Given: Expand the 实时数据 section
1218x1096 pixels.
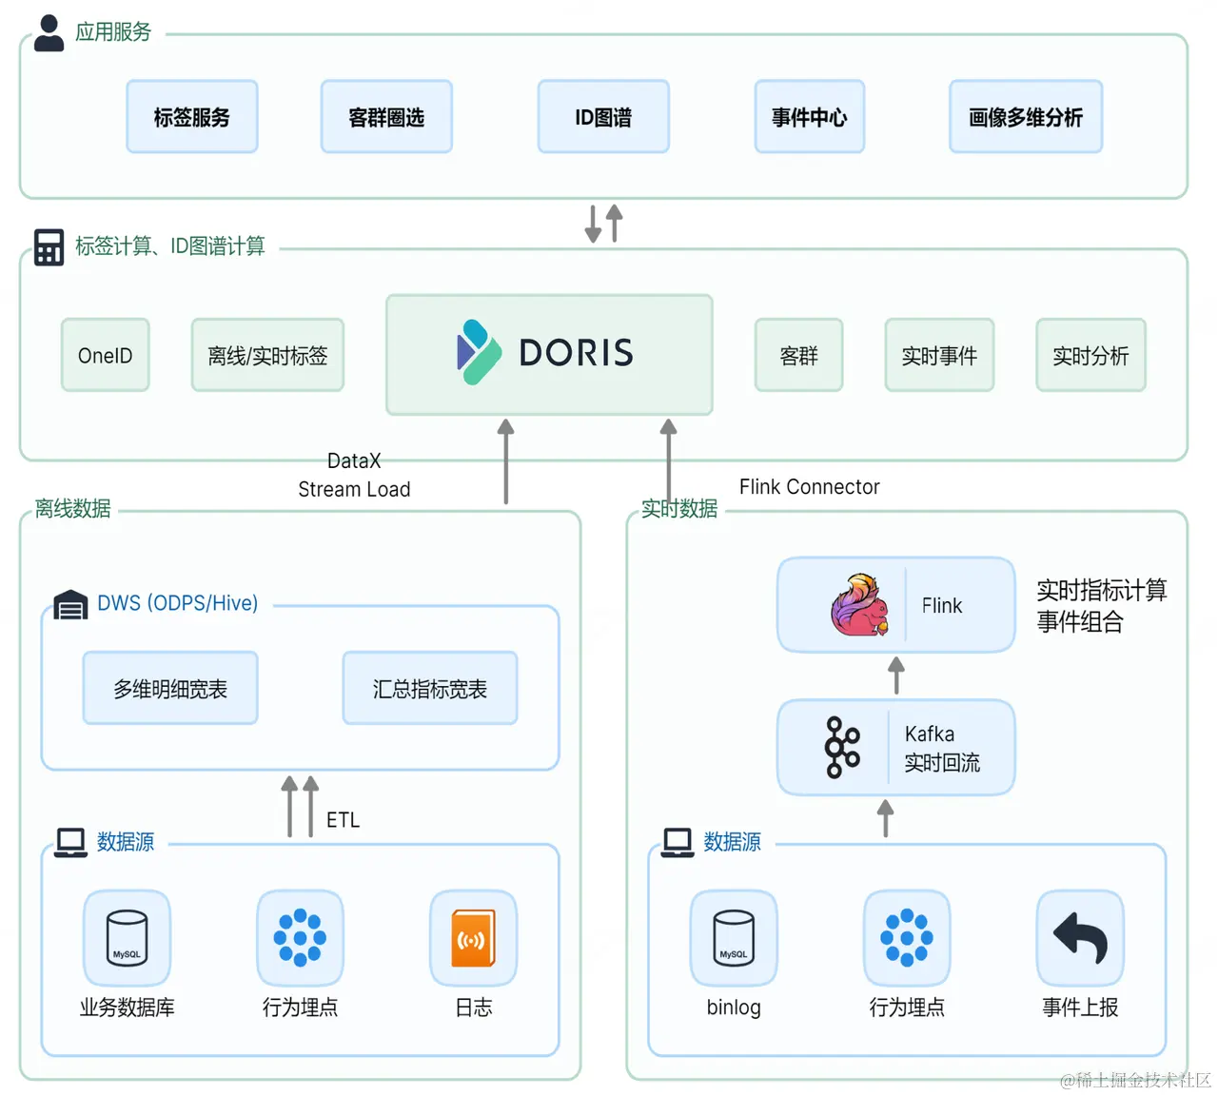Looking at the screenshot, I should [678, 509].
